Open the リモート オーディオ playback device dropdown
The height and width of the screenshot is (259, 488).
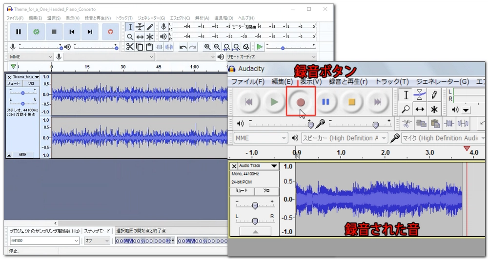coord(271,57)
